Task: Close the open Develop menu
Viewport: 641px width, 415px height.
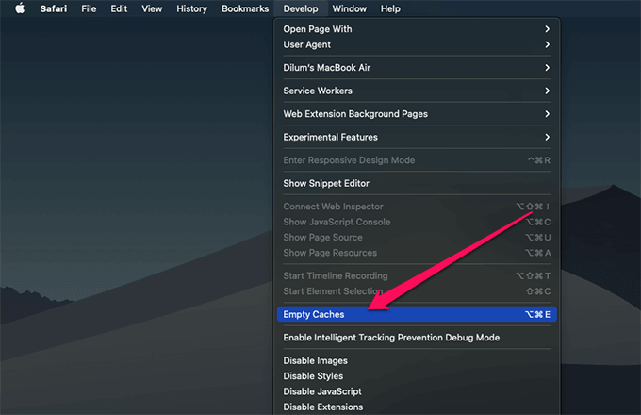Action: [301, 8]
